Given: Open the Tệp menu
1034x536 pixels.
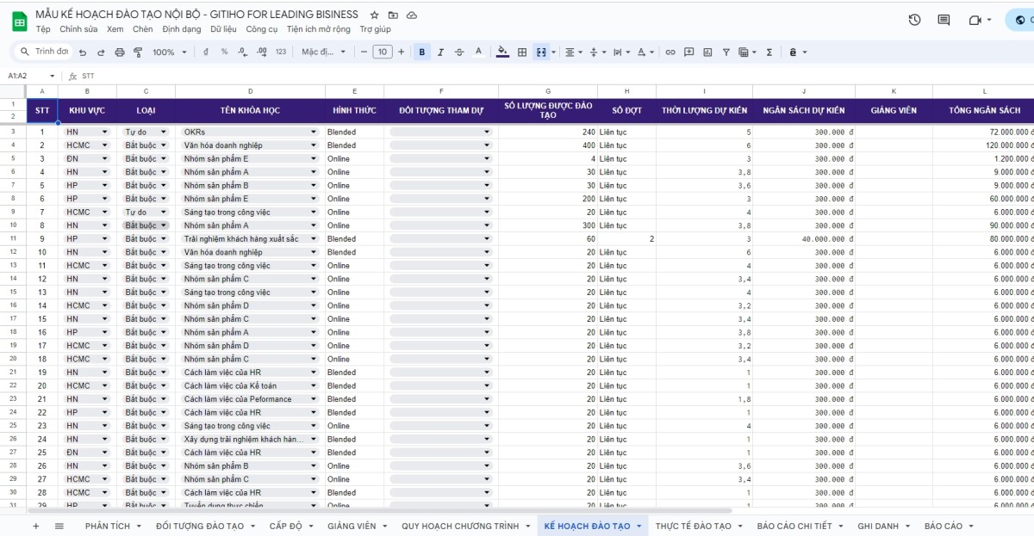Looking at the screenshot, I should point(43,29).
